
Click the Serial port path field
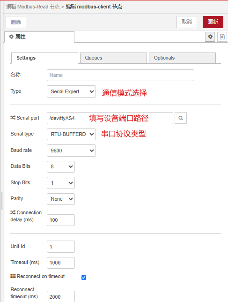click(110, 118)
